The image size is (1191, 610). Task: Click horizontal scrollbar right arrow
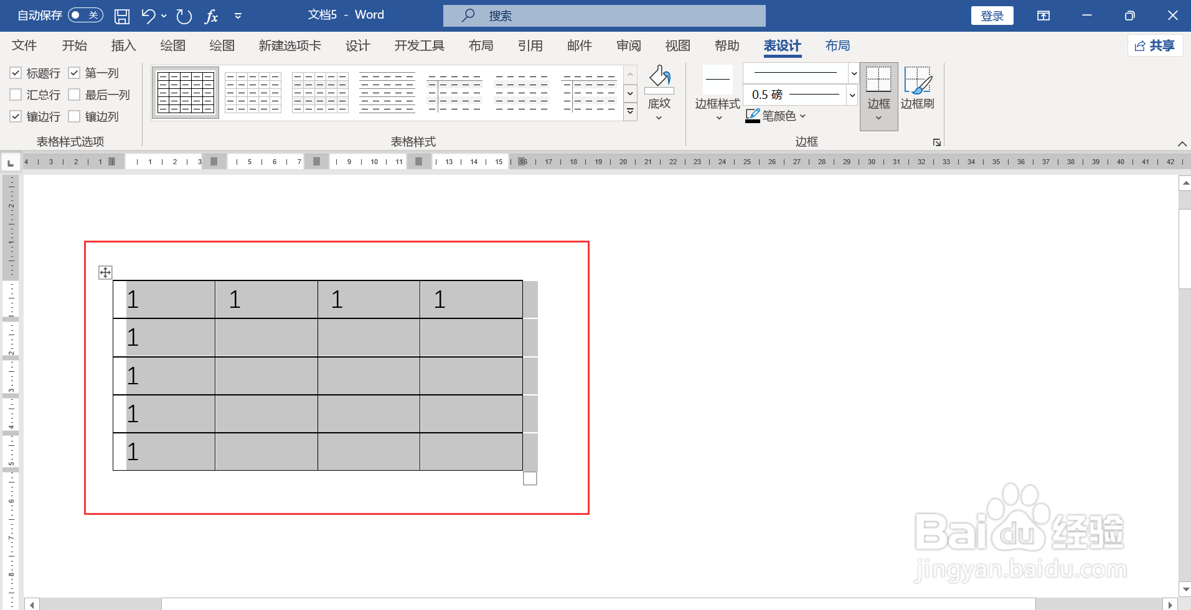(x=1170, y=604)
